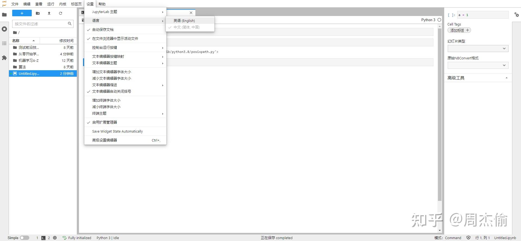
Task: Select Untitled.ipynb file in browser
Action: (43, 73)
